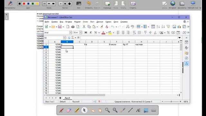Select the red pen tool in bottom palette

(61, 110)
